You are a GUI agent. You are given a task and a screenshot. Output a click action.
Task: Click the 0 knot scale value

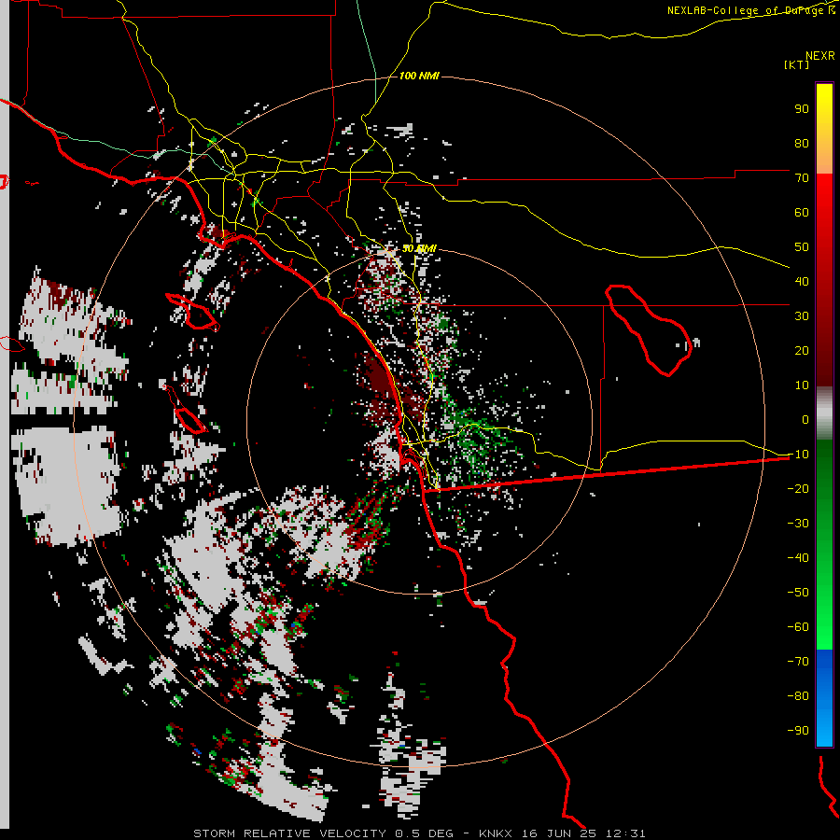tap(805, 419)
